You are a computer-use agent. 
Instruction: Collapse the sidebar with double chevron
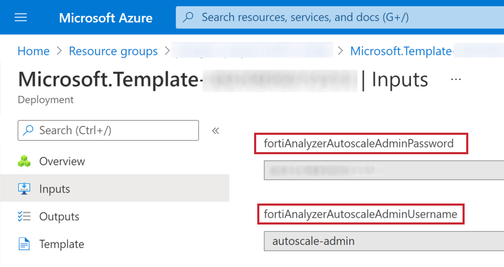[215, 131]
